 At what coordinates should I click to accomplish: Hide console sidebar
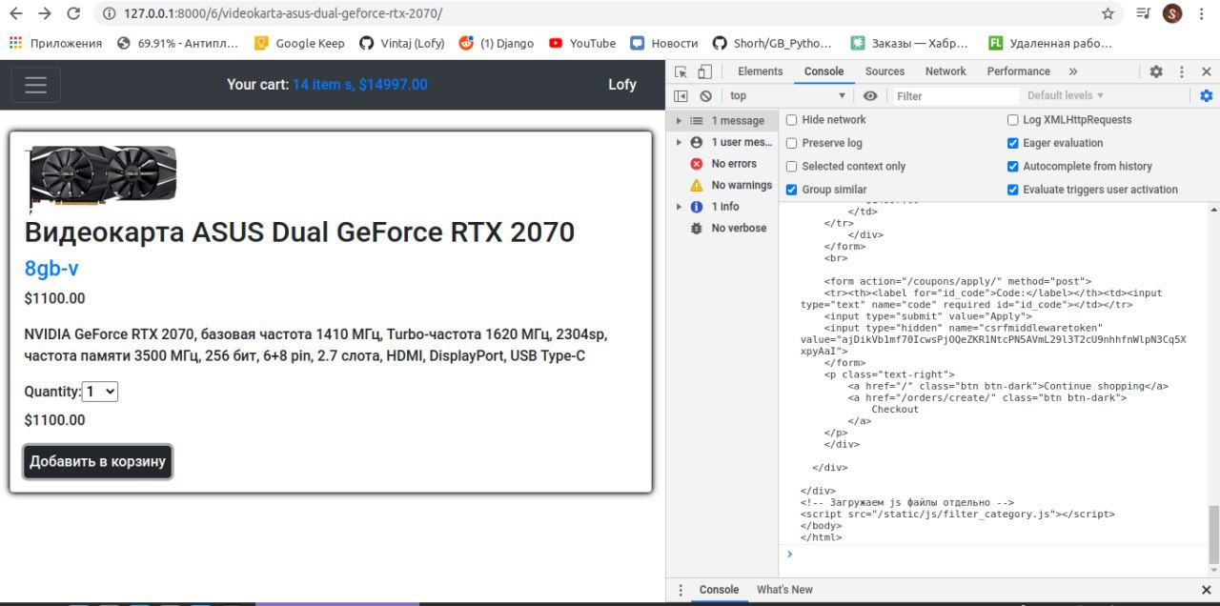(x=681, y=96)
